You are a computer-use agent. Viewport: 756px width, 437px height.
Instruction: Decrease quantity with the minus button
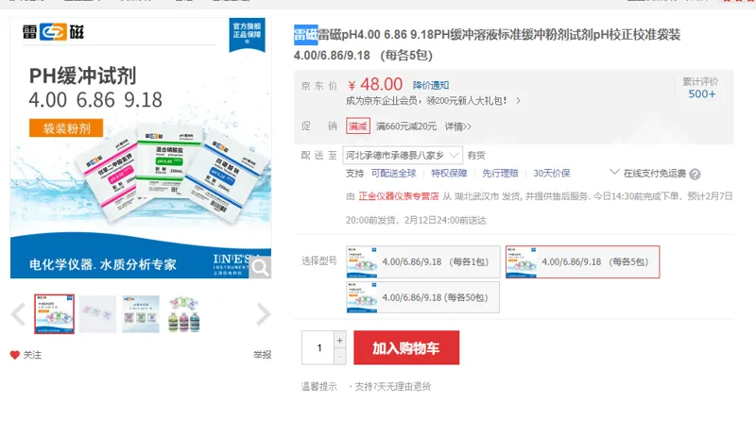339,357
